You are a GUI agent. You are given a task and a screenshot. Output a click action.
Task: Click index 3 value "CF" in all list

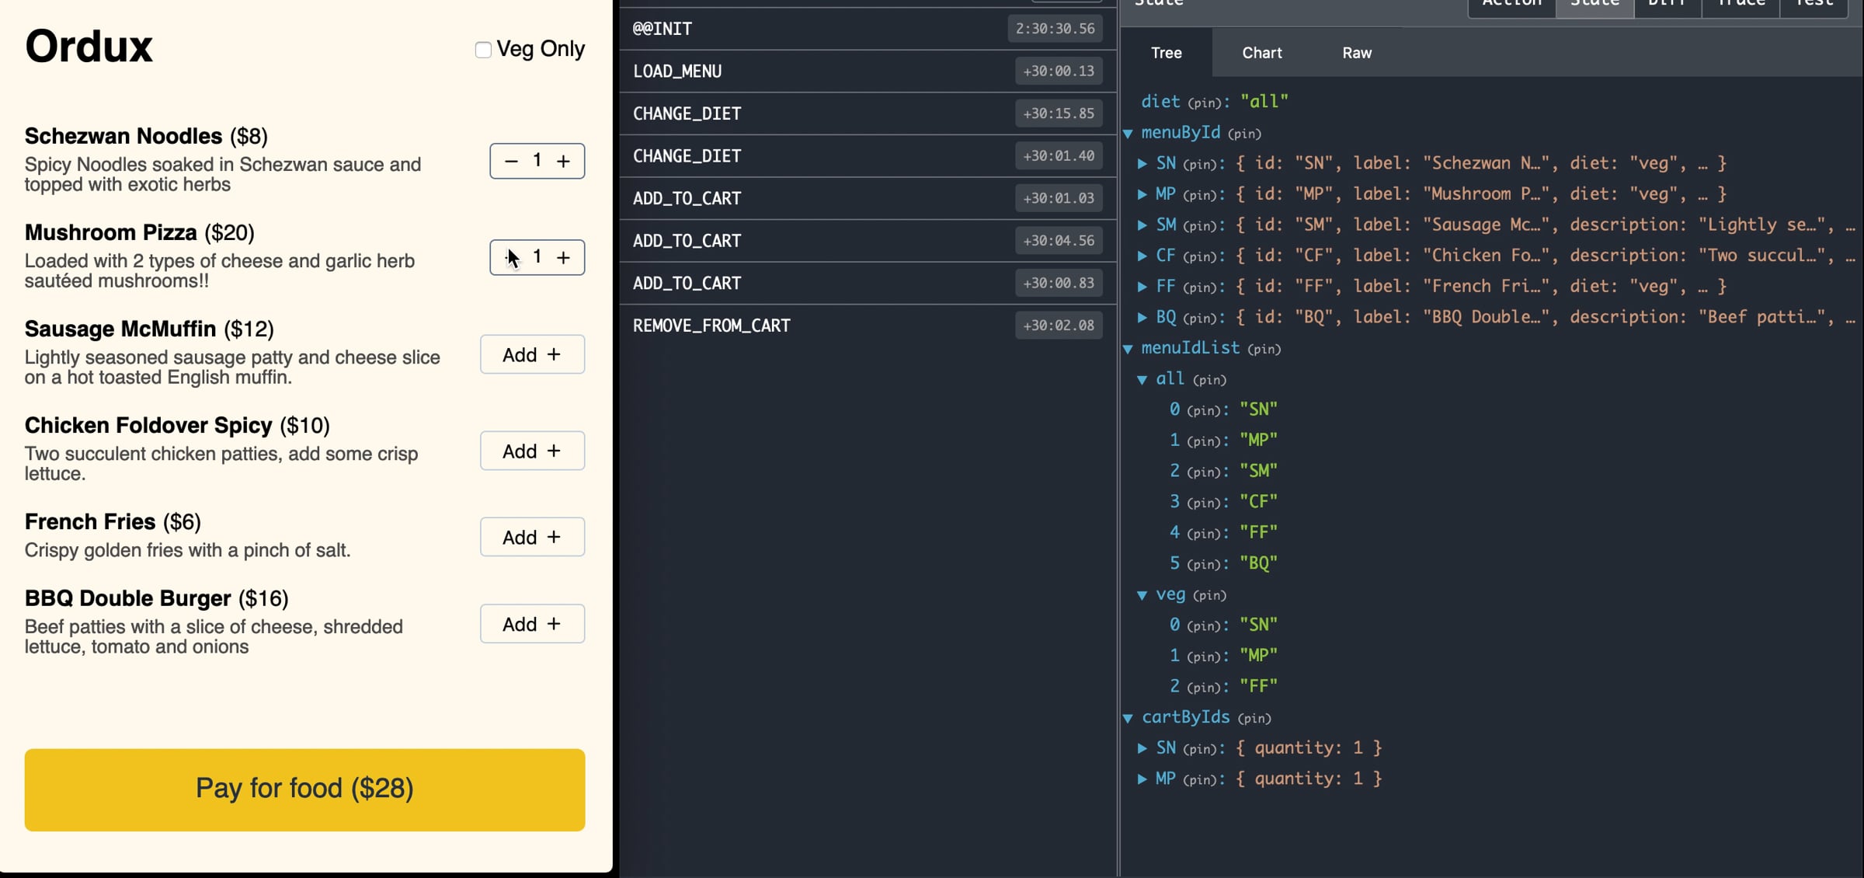click(x=1258, y=502)
